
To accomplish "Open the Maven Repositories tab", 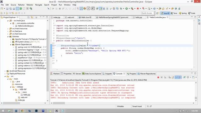I will (x=147, y=74).
